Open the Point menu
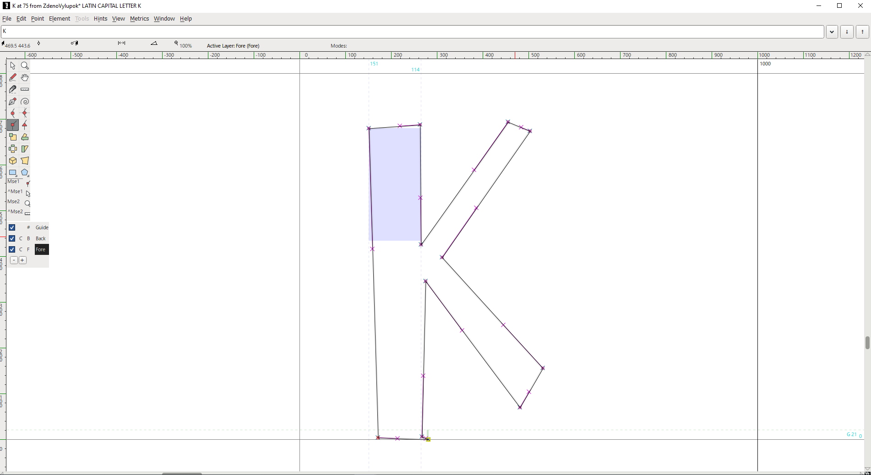This screenshot has width=871, height=475. point(38,19)
